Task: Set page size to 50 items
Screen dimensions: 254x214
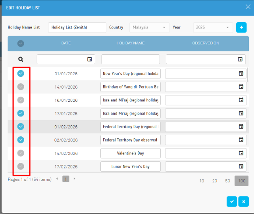Action: pyautogui.click(x=227, y=181)
